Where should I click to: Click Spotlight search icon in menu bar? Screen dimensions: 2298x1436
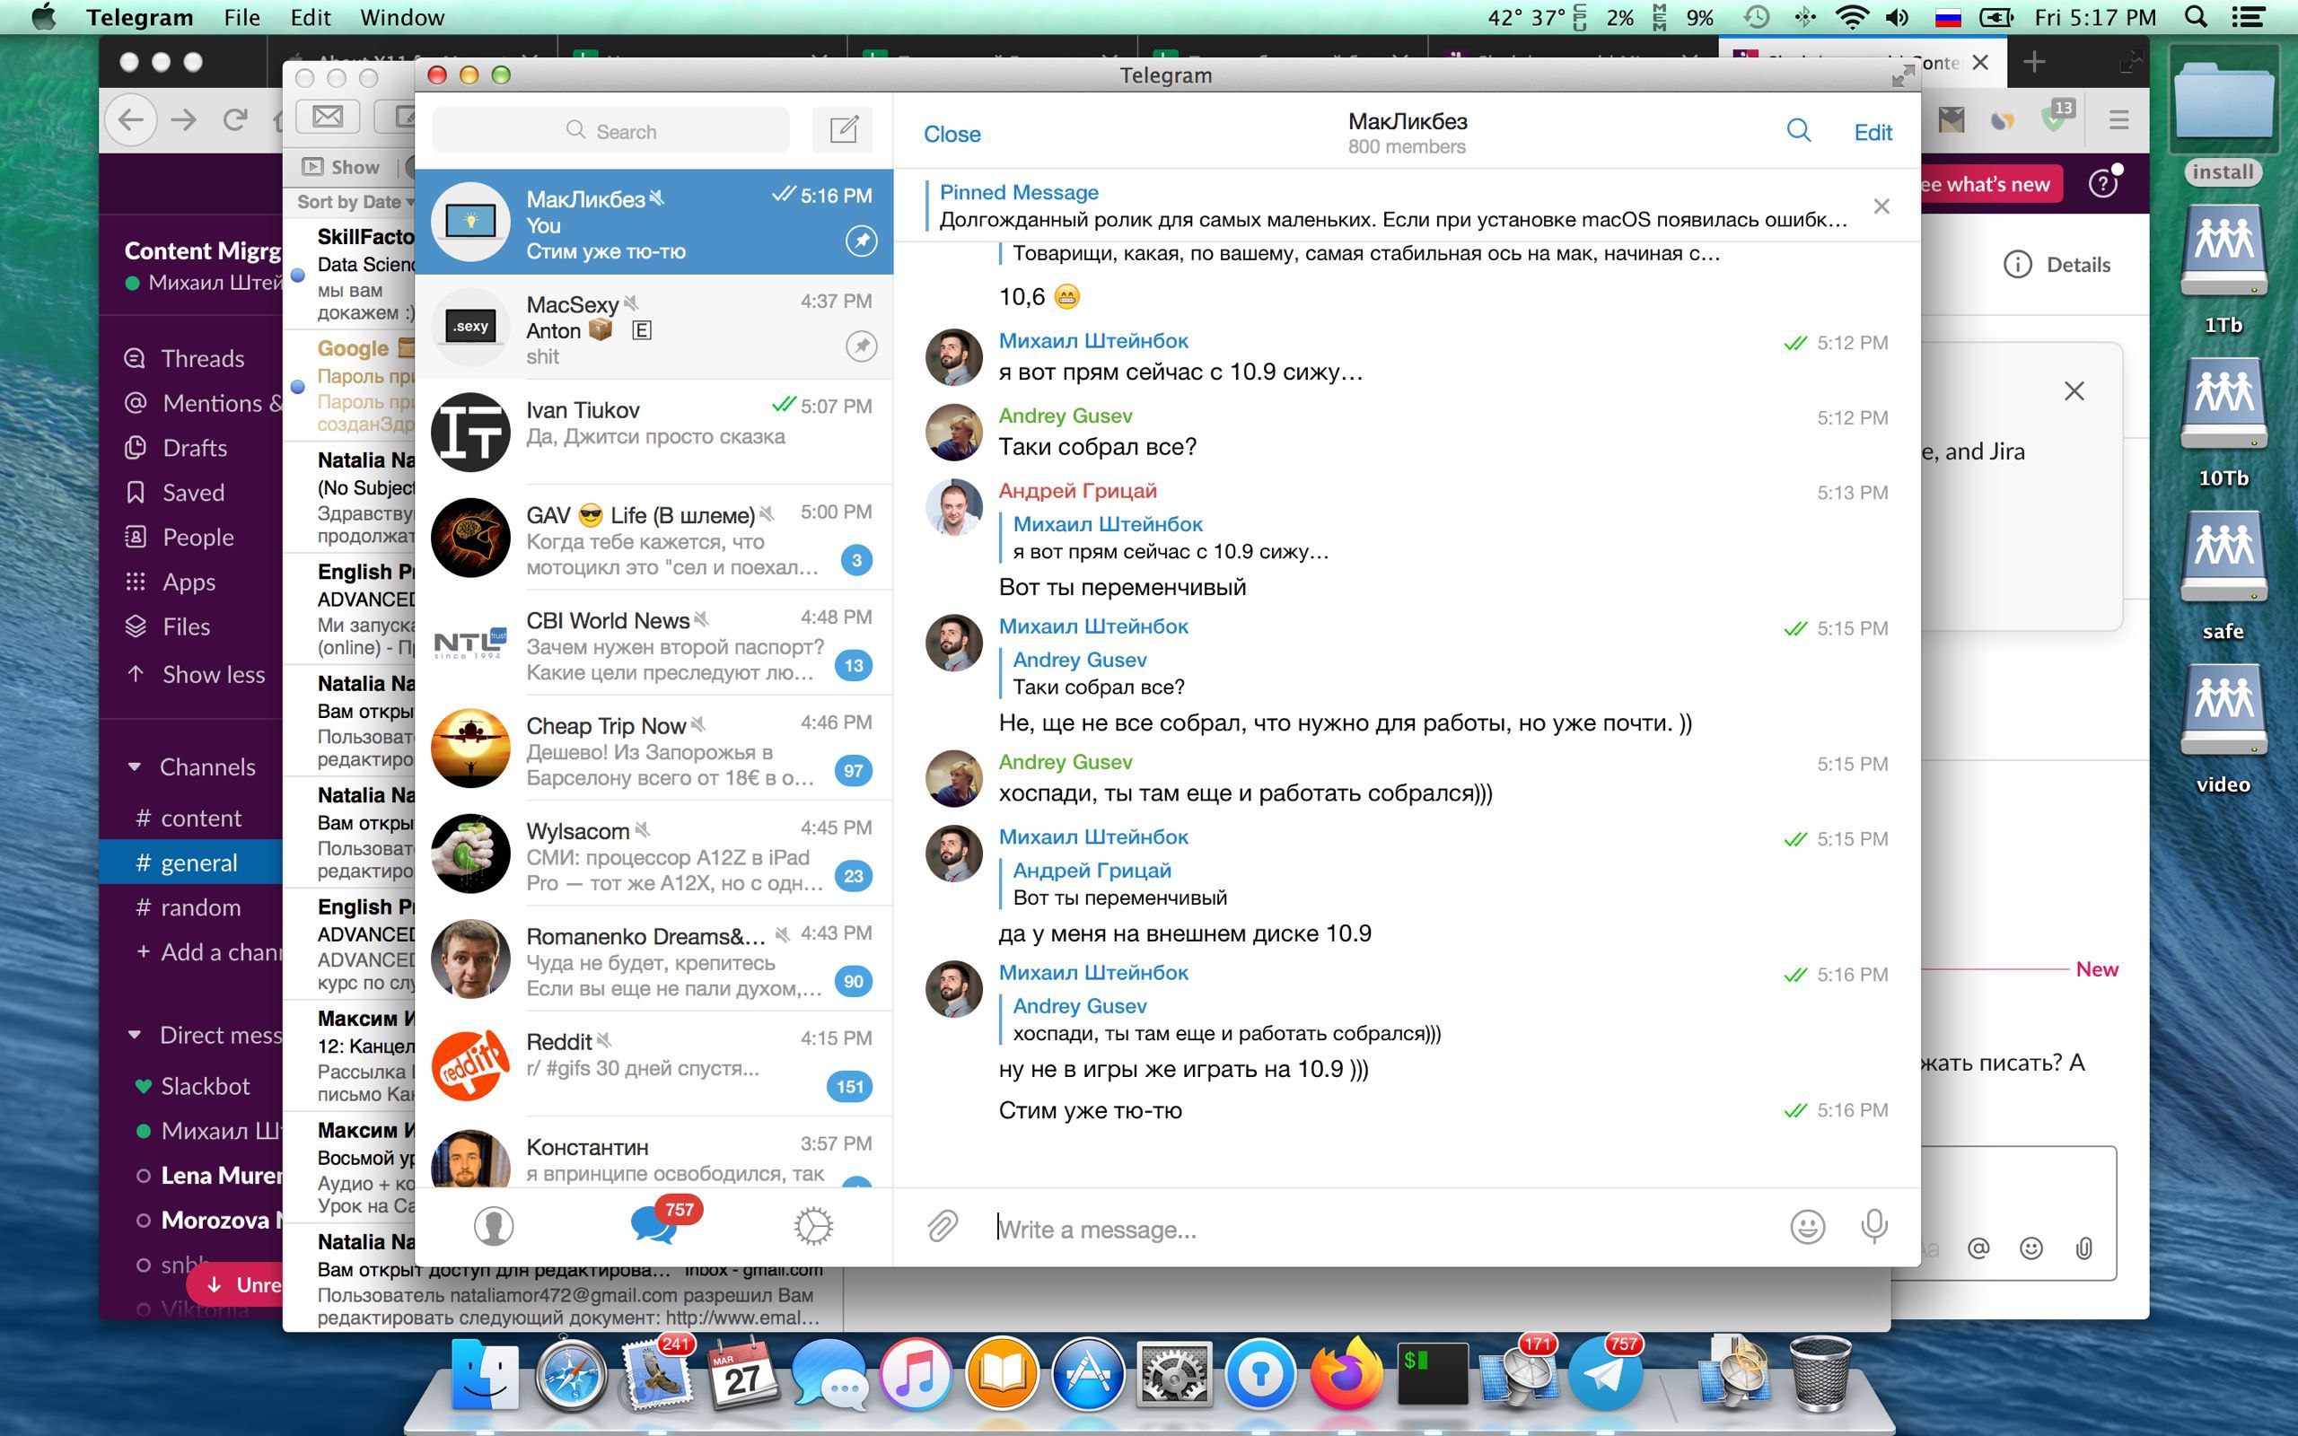[2195, 17]
